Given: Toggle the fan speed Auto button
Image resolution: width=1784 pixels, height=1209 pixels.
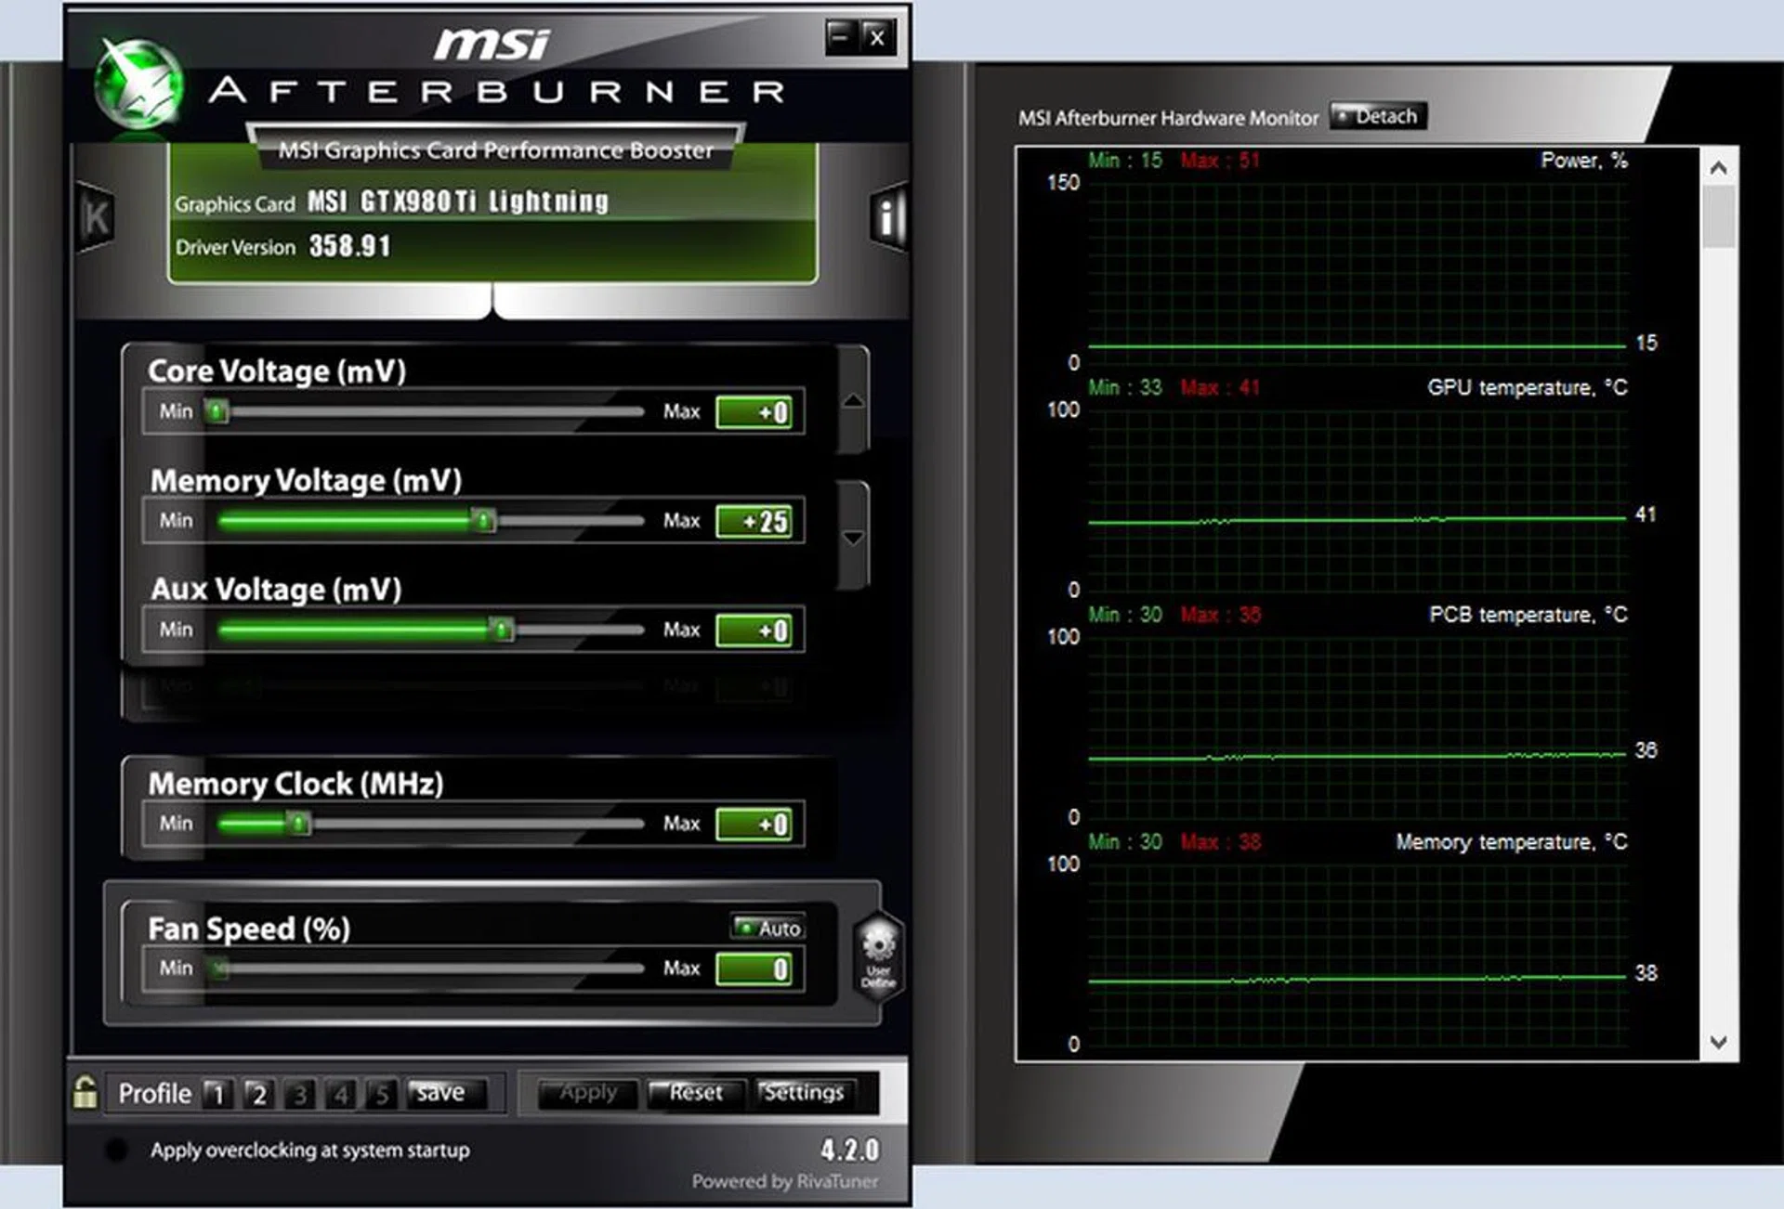Looking at the screenshot, I should click(768, 928).
